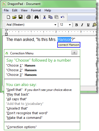This screenshot has height=131, width=99.
Task: Click the Correction Menu title text
Action: point(22,53)
